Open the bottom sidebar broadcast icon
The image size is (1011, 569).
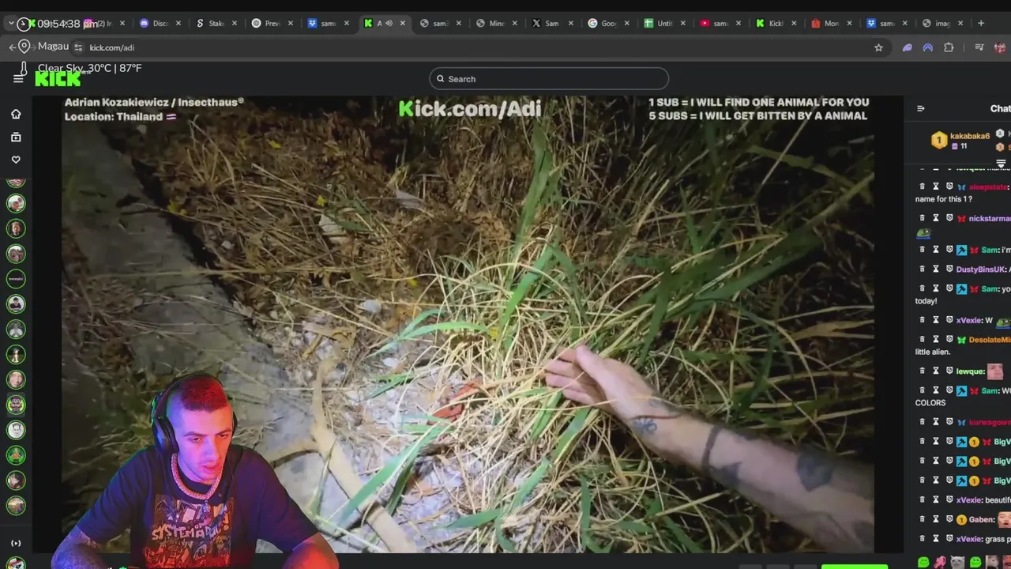coord(16,543)
